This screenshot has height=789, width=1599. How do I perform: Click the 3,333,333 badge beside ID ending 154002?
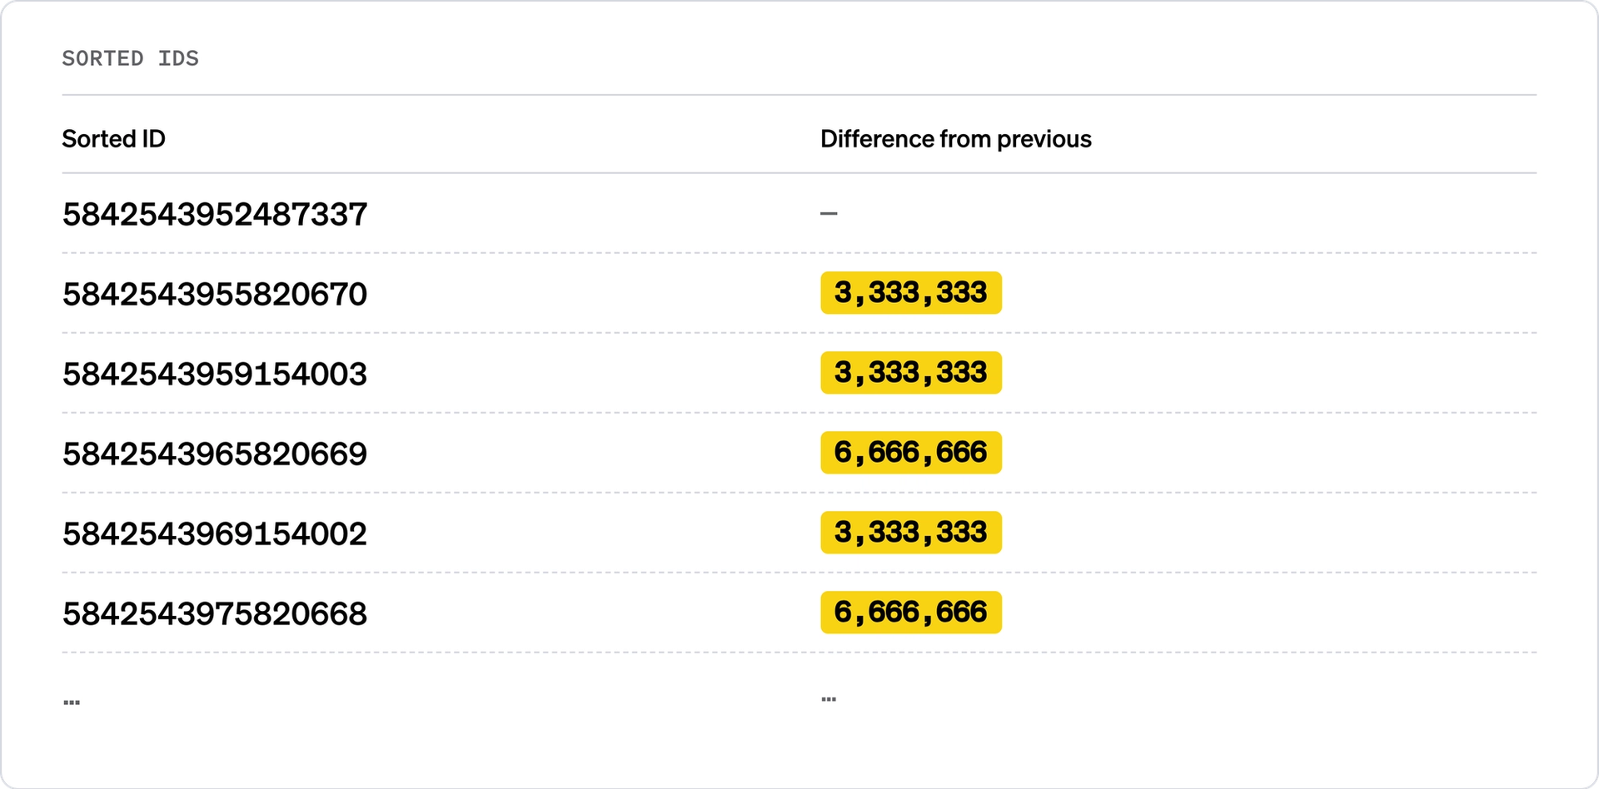coord(910,533)
